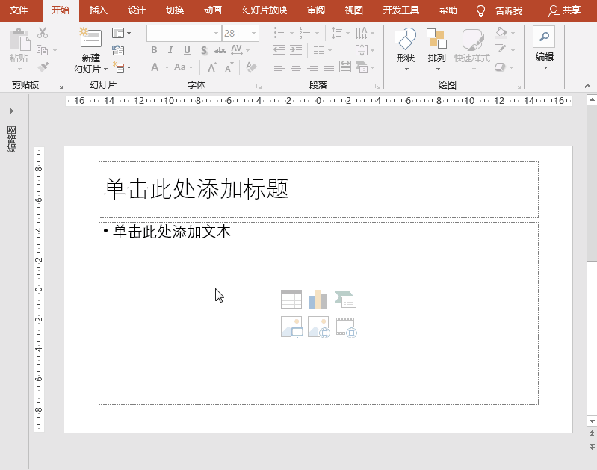The height and width of the screenshot is (470, 597).
Task: Click the 共享 share button
Action: 564,10
